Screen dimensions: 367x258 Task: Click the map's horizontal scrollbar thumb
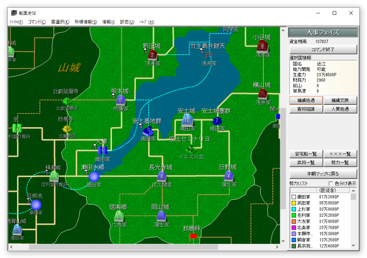123,247
